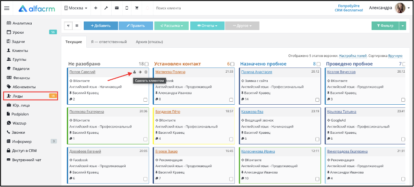Viewport: 414px width, 187px height.
Task: Open lead Матвеева Полина
Action: tap(170, 72)
